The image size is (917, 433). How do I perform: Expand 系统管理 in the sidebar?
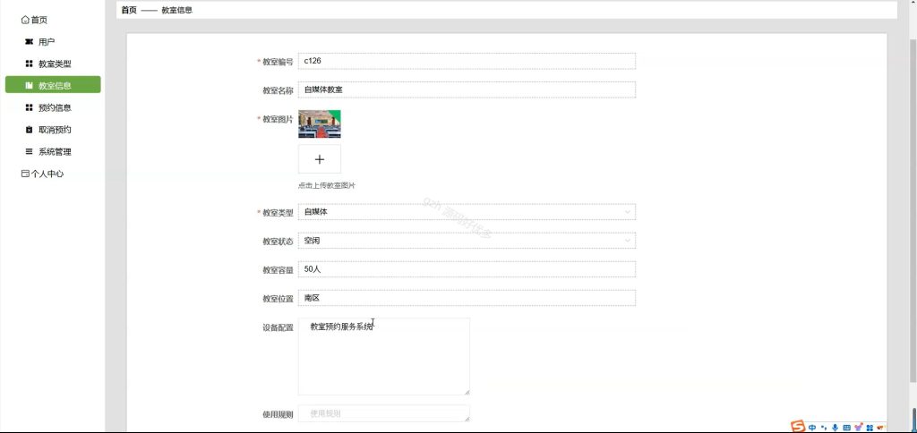(55, 152)
